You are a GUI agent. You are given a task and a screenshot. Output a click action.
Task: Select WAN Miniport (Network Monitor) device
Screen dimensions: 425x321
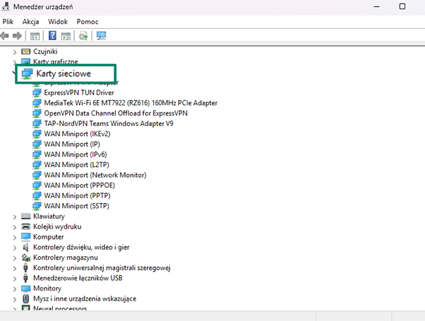[x=95, y=175]
